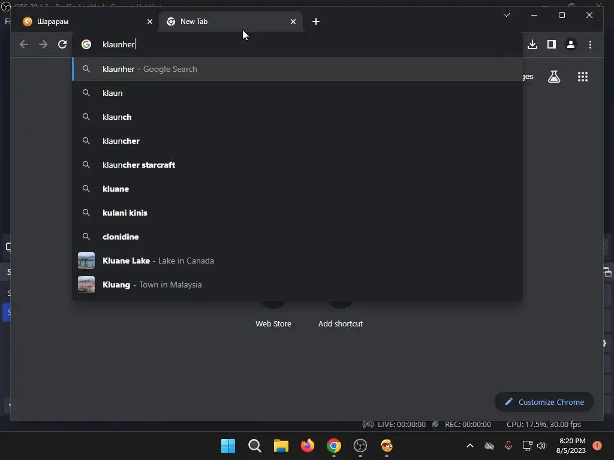This screenshot has height=460, width=614.
Task: Toggle the Chrome side panel icon
Action: pos(552,44)
